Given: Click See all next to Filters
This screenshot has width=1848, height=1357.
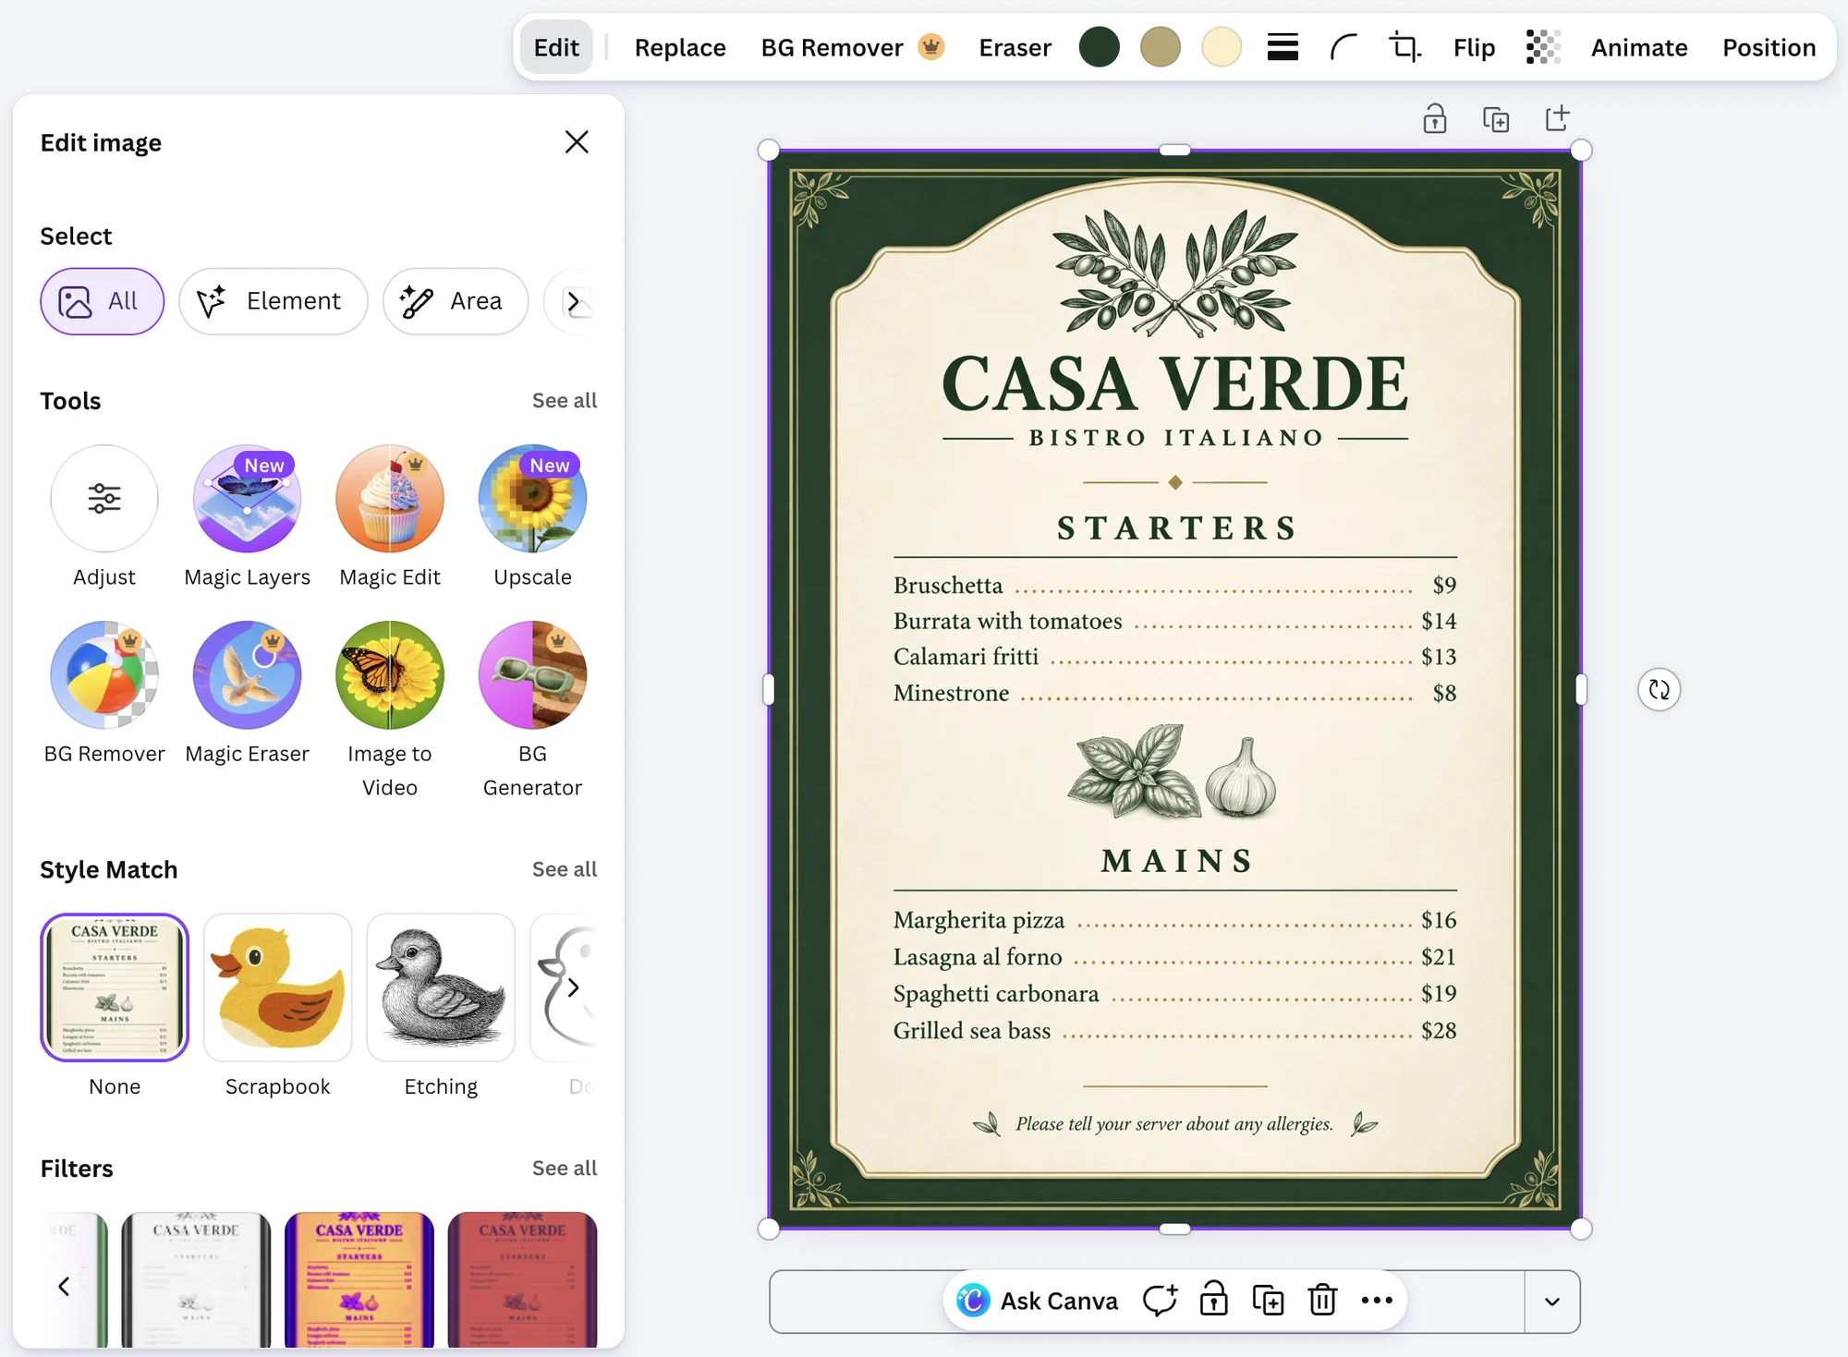Looking at the screenshot, I should pyautogui.click(x=564, y=1168).
